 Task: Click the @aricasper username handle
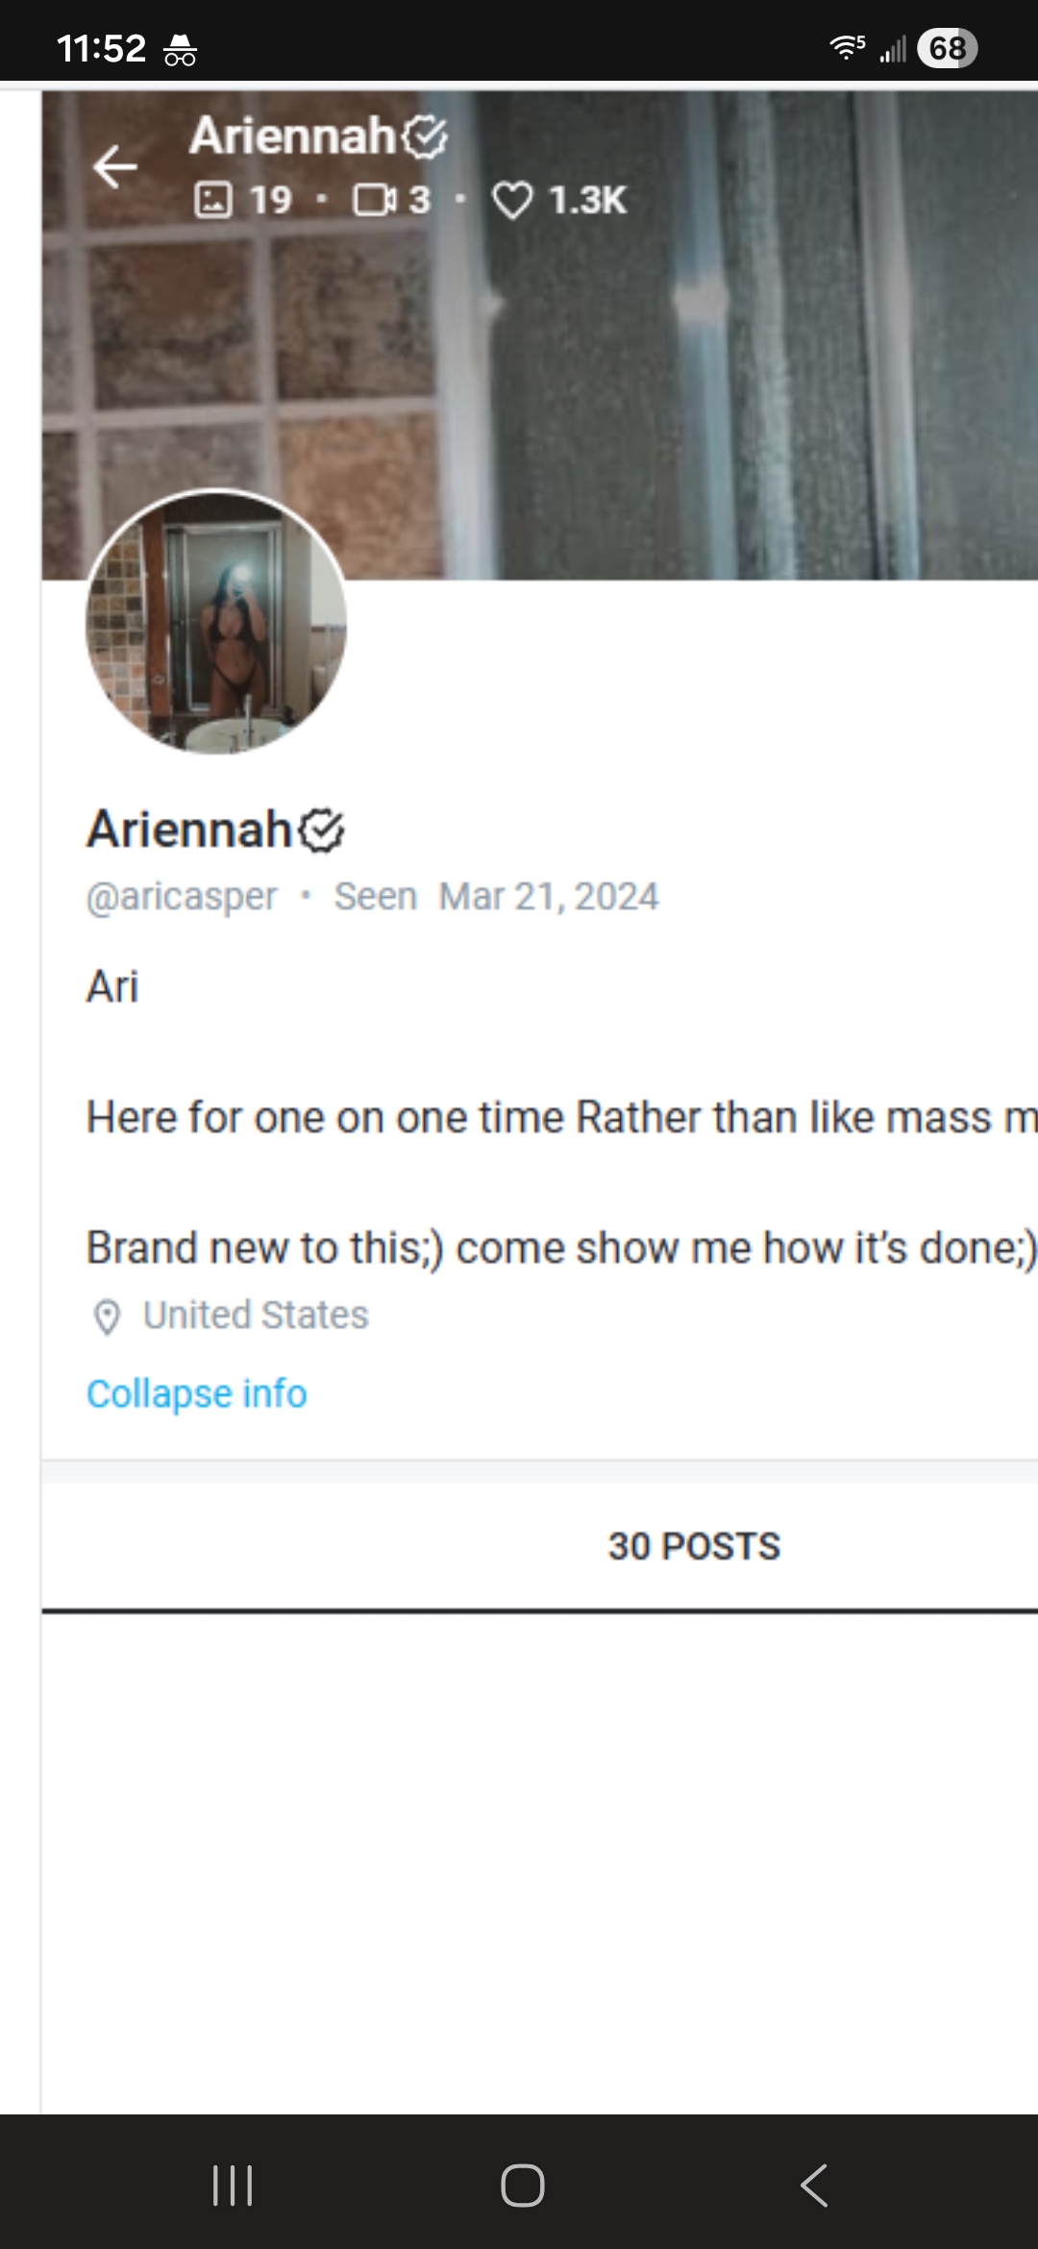tap(182, 897)
